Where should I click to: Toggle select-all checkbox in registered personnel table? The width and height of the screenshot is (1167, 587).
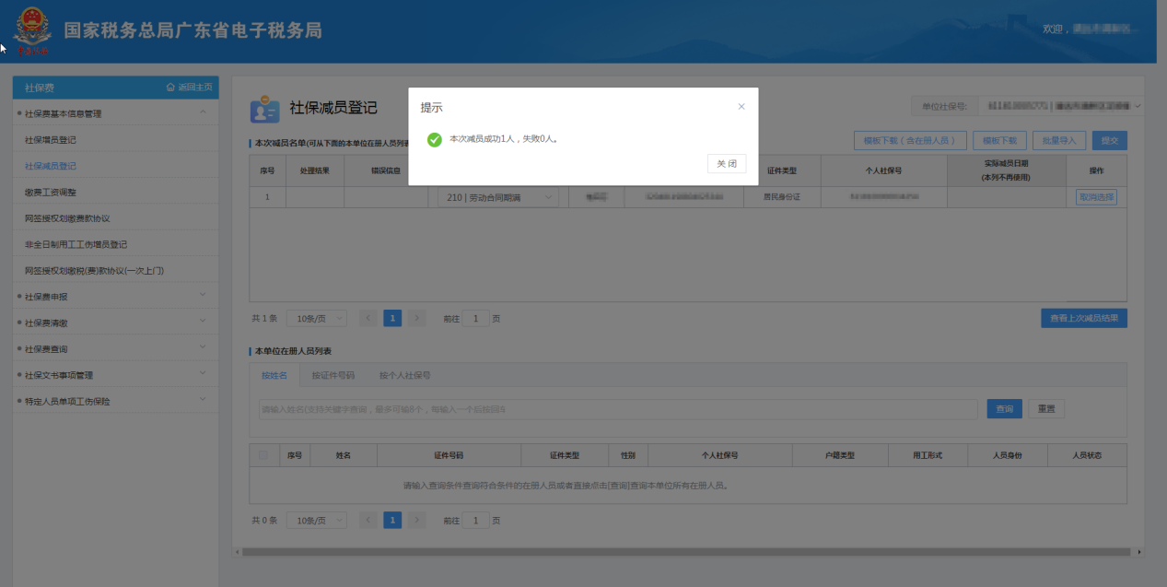coord(264,455)
